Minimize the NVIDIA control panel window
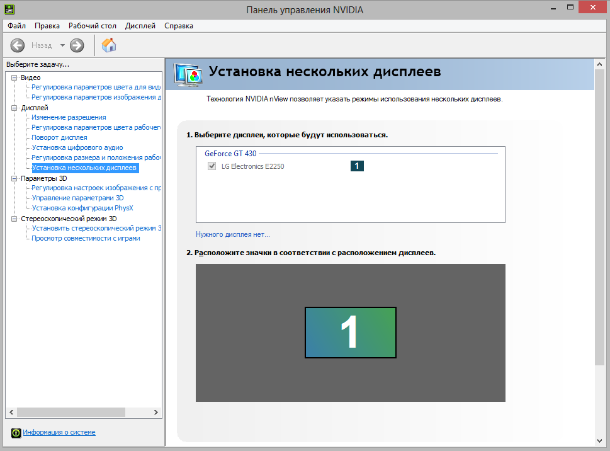Image resolution: width=610 pixels, height=451 pixels. (x=553, y=8)
